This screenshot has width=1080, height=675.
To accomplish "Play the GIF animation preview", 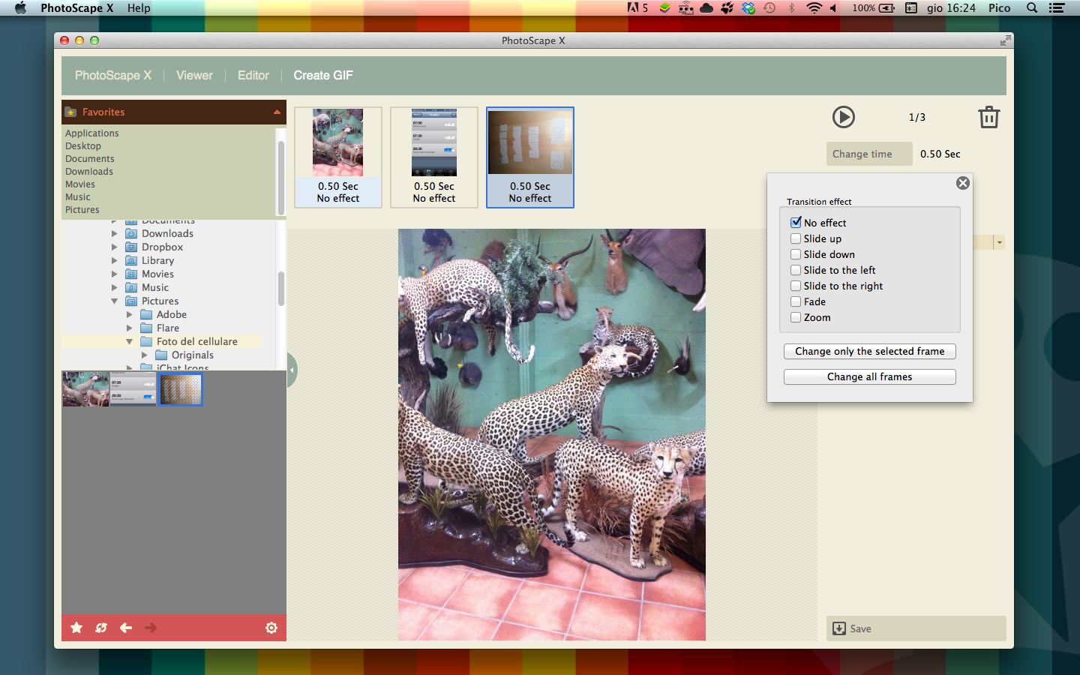I will (x=843, y=117).
